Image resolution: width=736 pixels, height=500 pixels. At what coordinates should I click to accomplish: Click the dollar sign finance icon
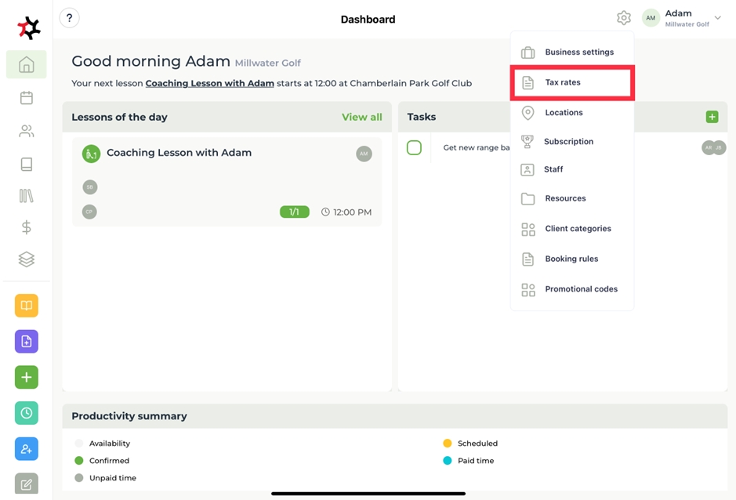point(27,227)
